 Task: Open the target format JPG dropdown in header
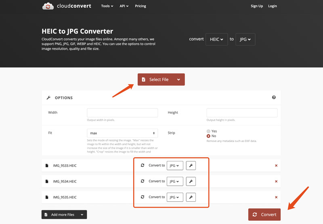(x=245, y=39)
